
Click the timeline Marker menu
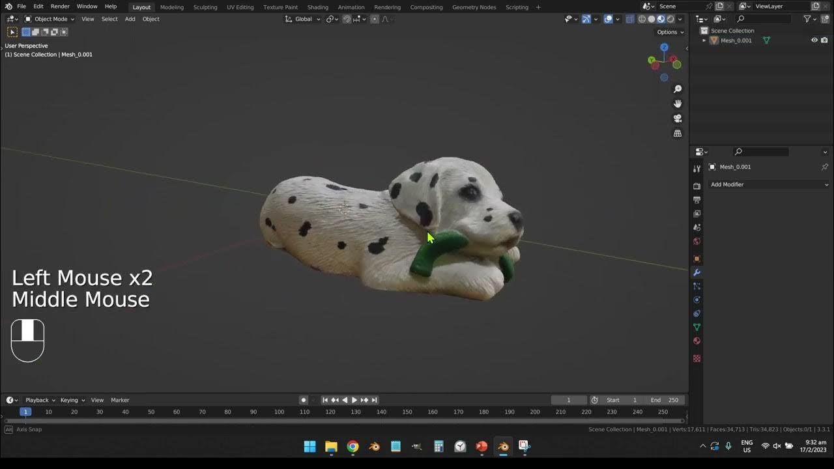click(120, 400)
